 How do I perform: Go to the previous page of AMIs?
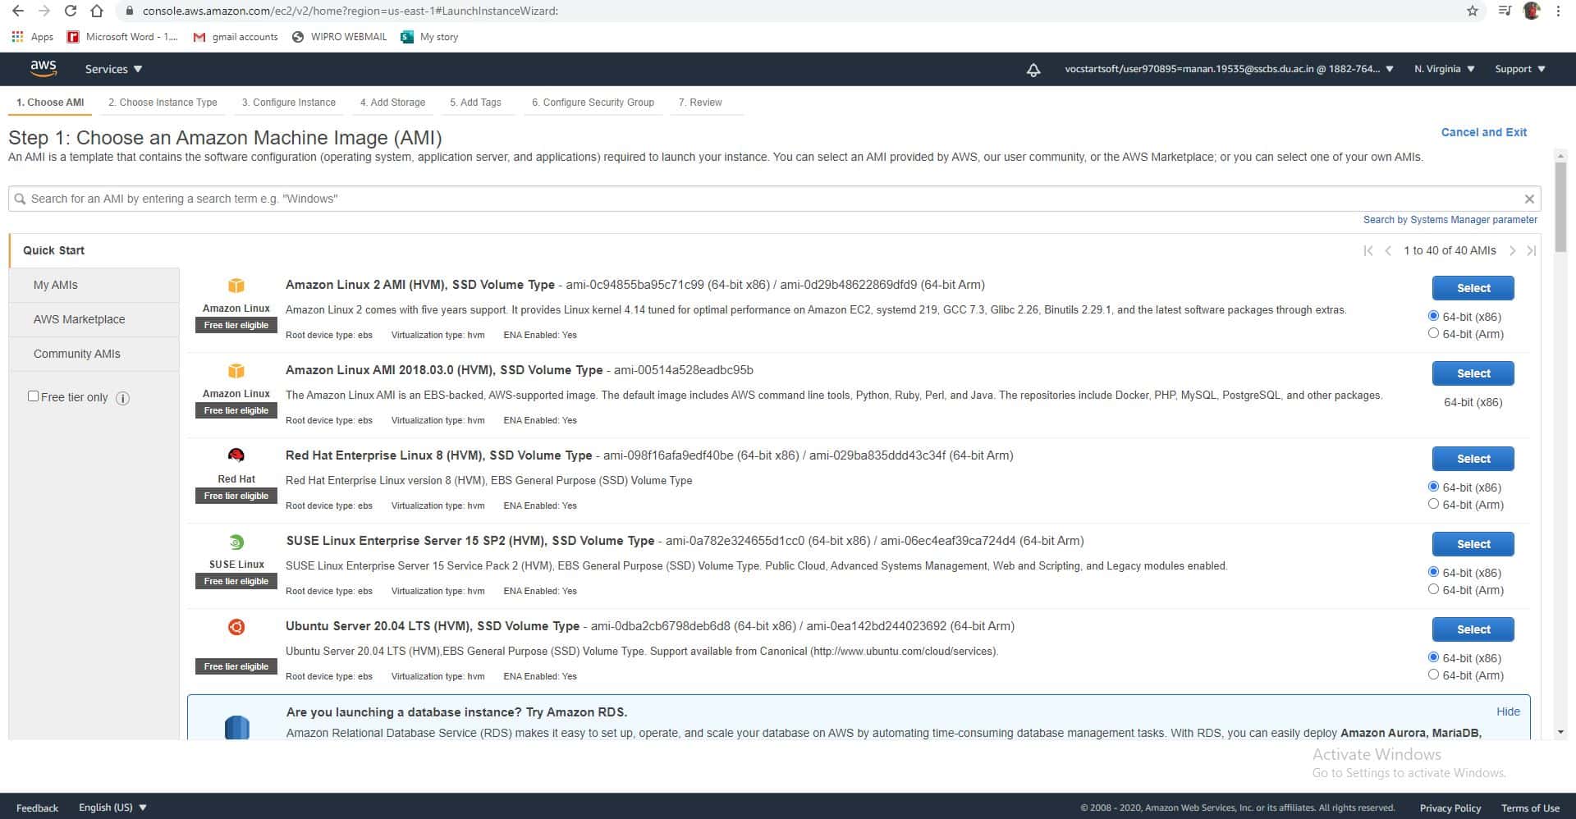click(1388, 250)
